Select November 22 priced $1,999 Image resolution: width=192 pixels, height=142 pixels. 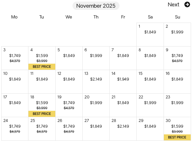[150, 105]
